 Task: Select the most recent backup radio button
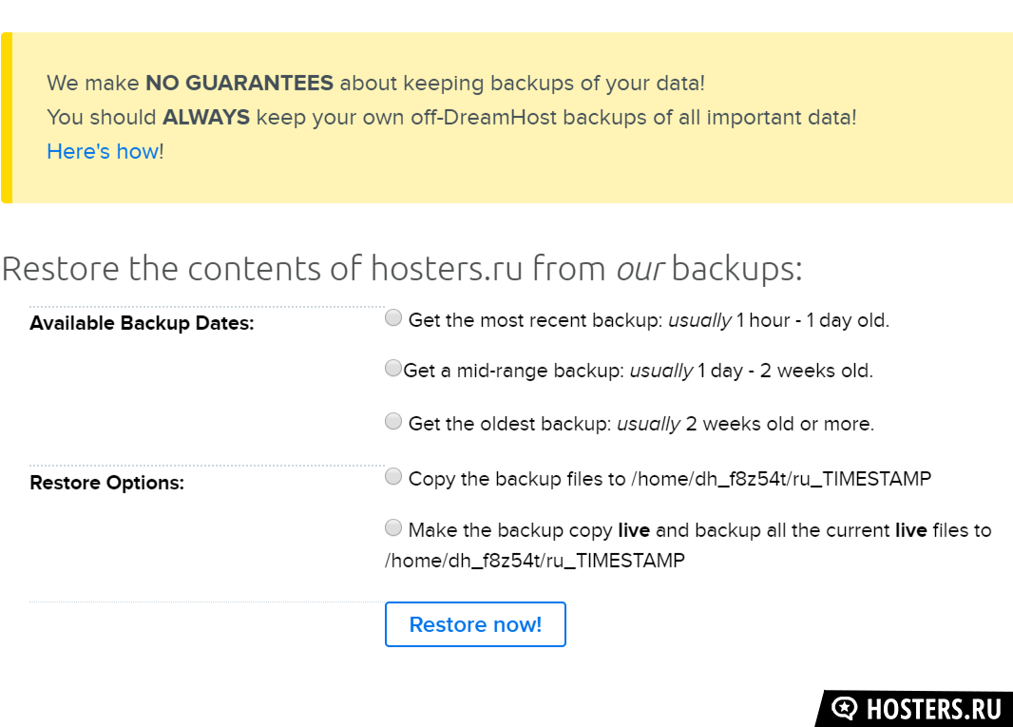click(x=392, y=318)
